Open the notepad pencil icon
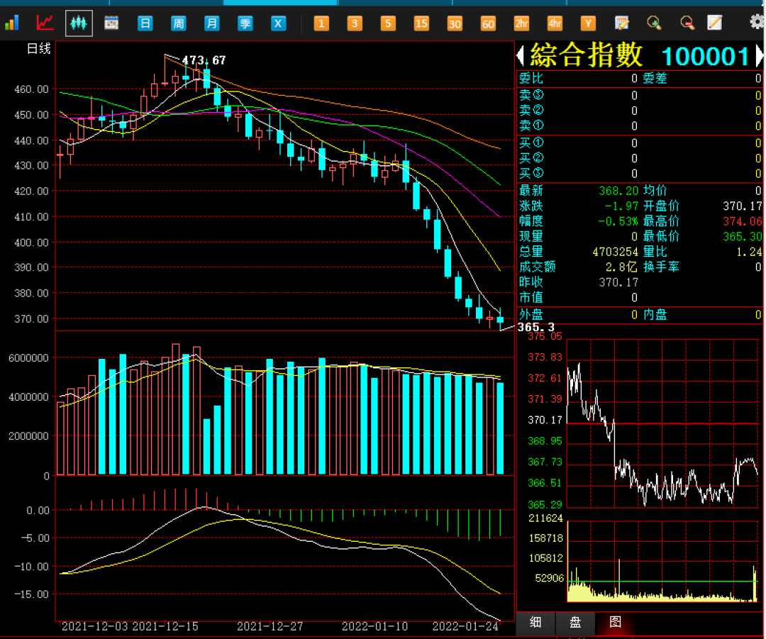Viewport: 766px width, 639px height. [715, 23]
